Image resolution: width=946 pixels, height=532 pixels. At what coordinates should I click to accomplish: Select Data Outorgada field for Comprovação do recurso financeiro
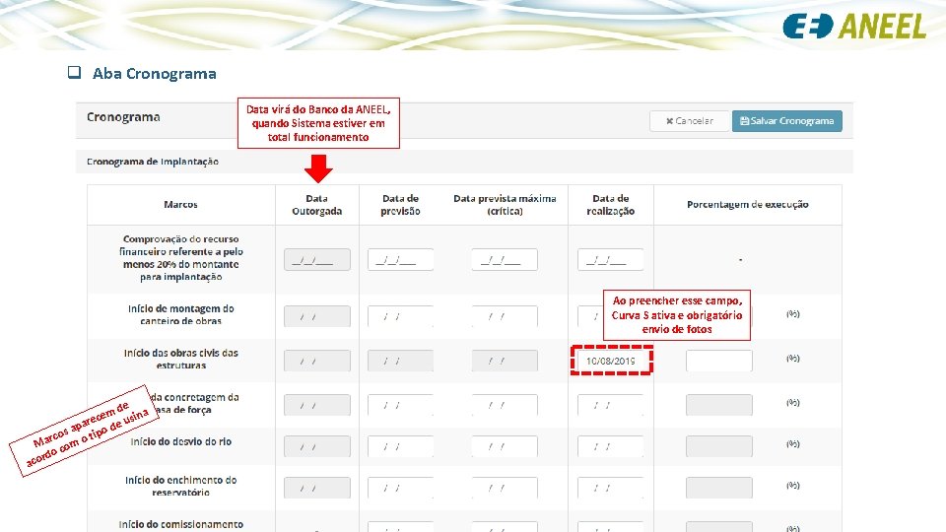[x=316, y=259]
